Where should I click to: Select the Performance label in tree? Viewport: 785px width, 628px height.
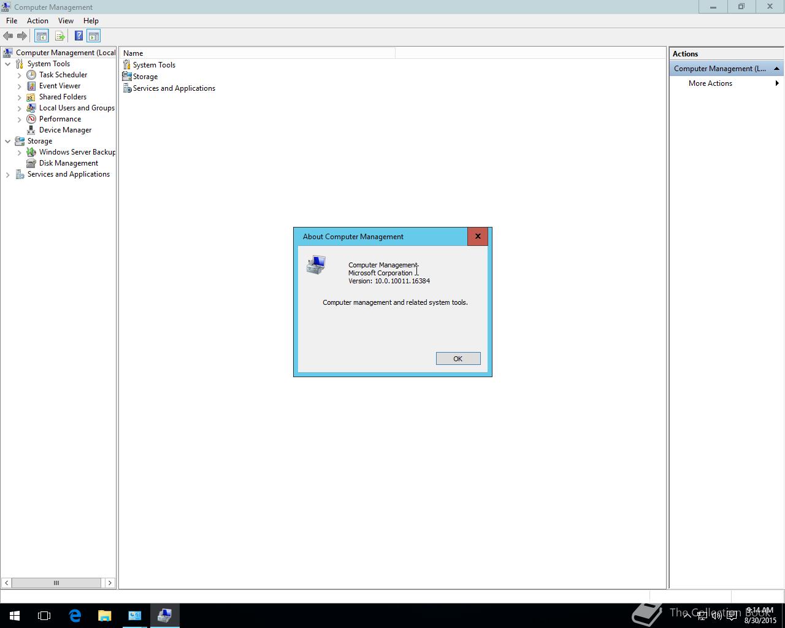(60, 119)
